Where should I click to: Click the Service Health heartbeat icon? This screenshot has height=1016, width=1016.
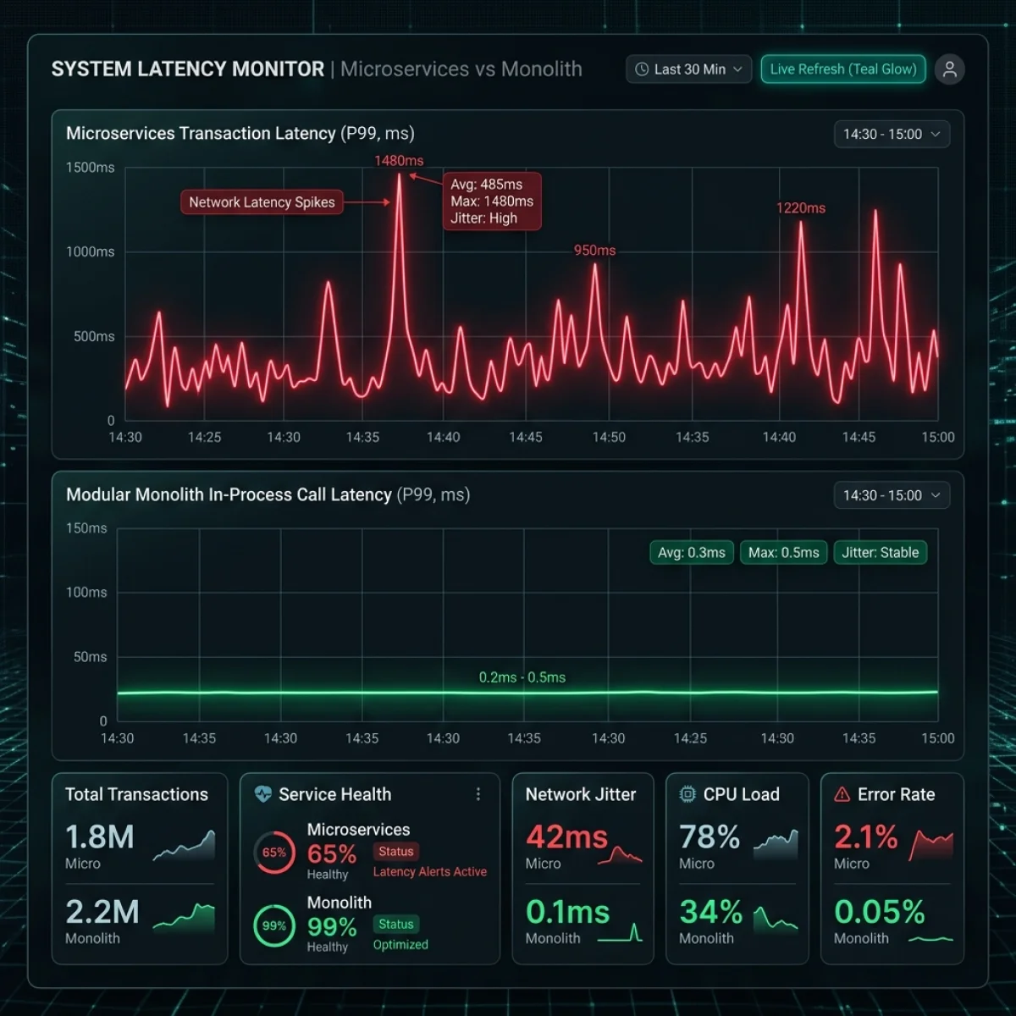pyautogui.click(x=263, y=794)
